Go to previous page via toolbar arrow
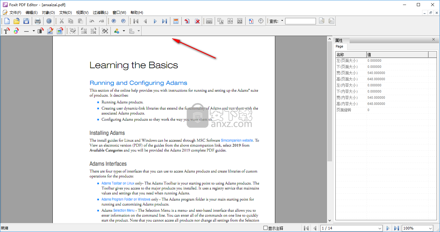 145,21
